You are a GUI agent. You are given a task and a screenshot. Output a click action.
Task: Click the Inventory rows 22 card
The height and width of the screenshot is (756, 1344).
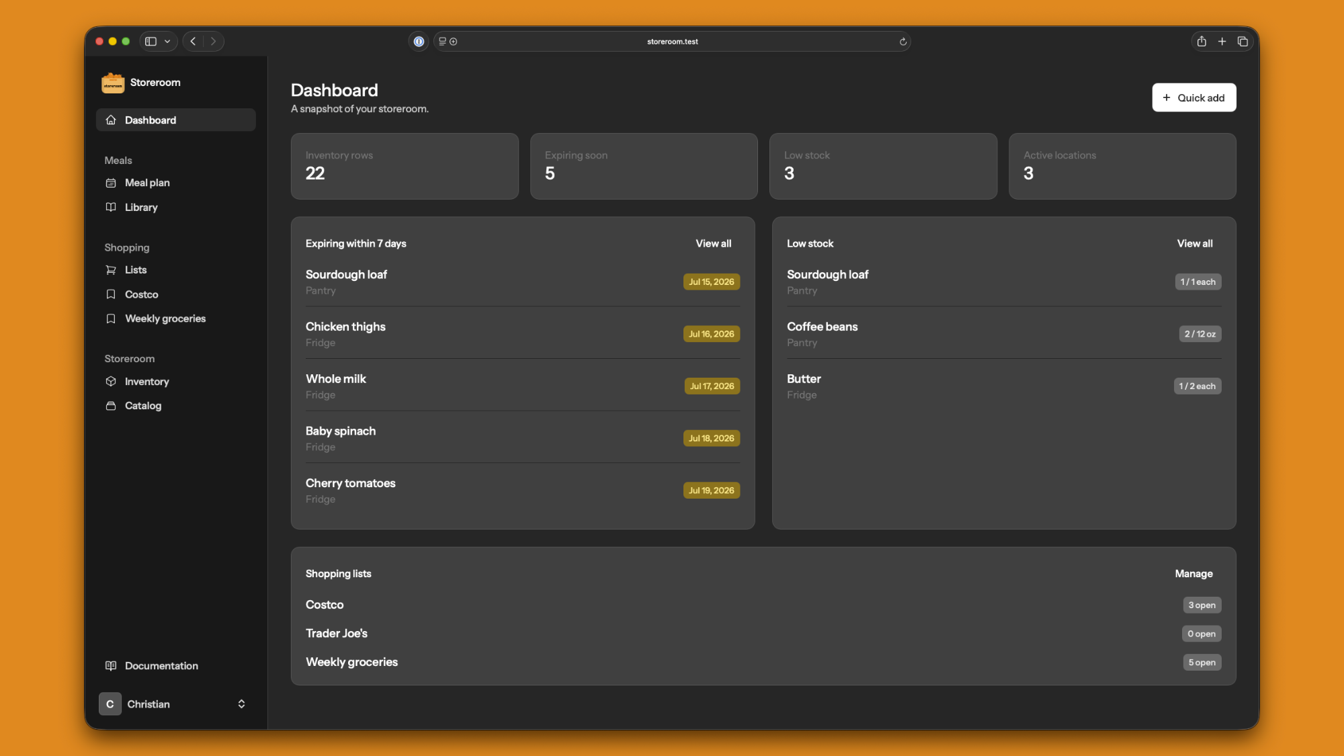click(x=405, y=166)
